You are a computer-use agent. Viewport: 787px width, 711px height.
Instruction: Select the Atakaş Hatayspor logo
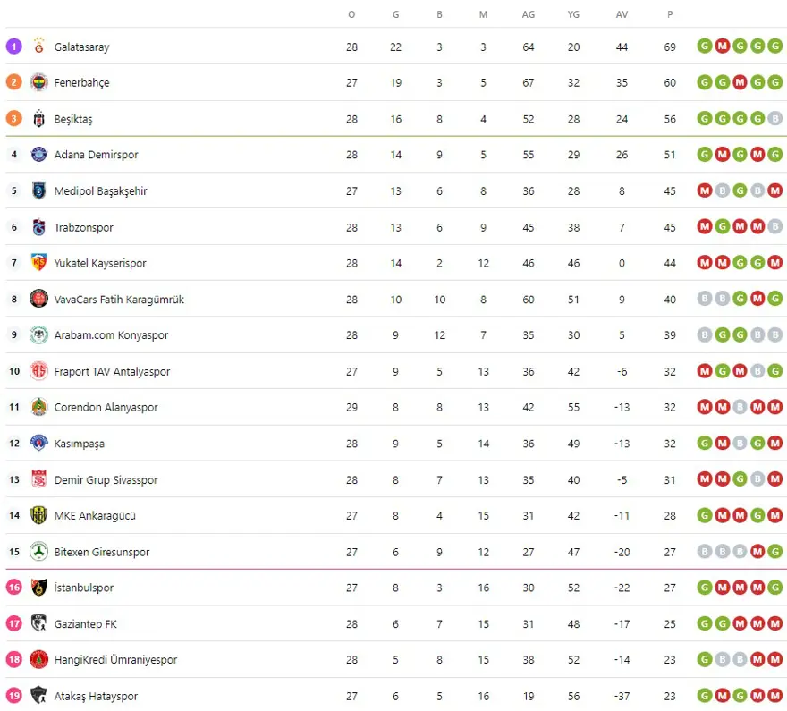click(x=38, y=696)
